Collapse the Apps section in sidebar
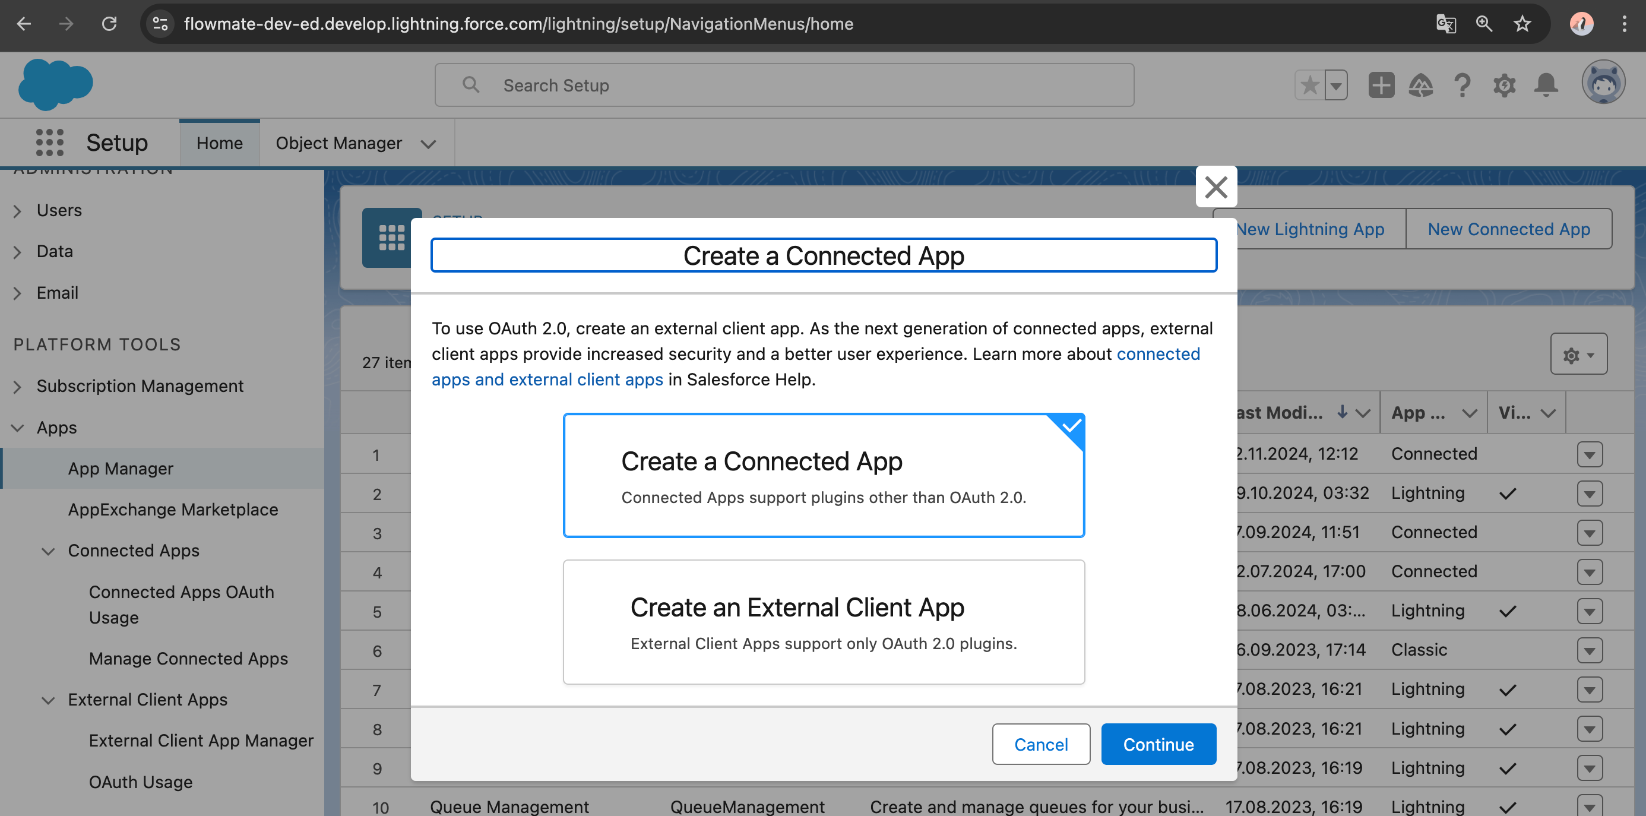Image resolution: width=1646 pixels, height=816 pixels. [x=18, y=428]
